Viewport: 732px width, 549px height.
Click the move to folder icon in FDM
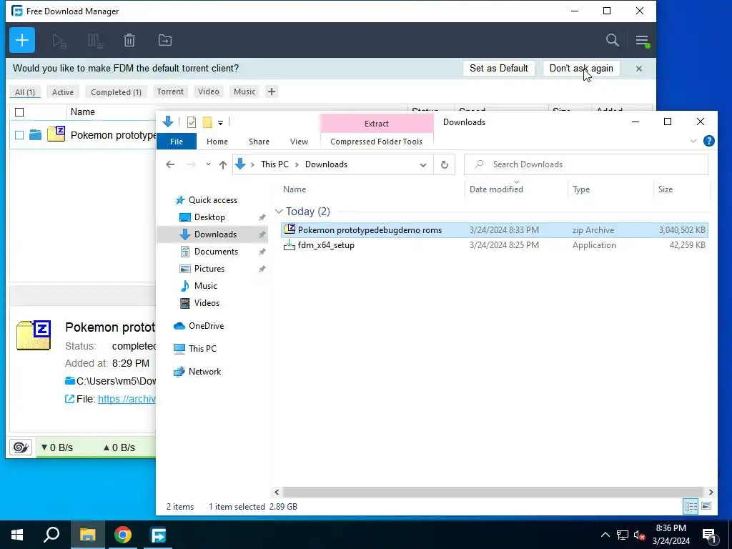(165, 41)
